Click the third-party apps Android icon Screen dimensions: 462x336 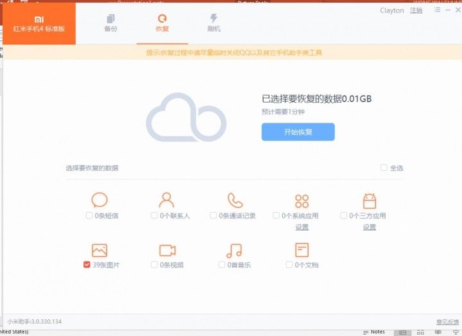pos(370,201)
